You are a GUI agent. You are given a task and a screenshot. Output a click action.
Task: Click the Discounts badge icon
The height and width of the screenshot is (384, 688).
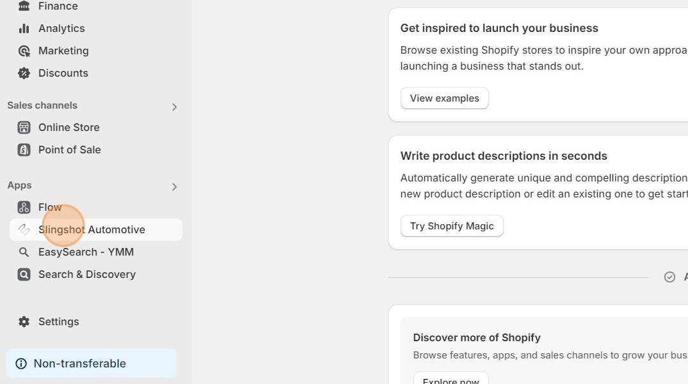point(24,73)
